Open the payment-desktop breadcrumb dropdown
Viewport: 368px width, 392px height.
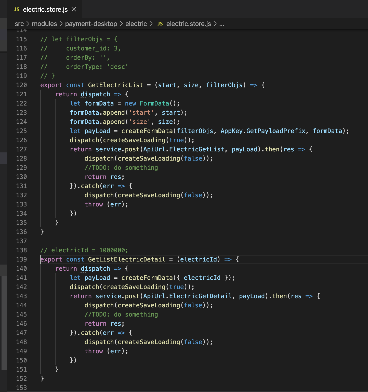click(x=91, y=24)
